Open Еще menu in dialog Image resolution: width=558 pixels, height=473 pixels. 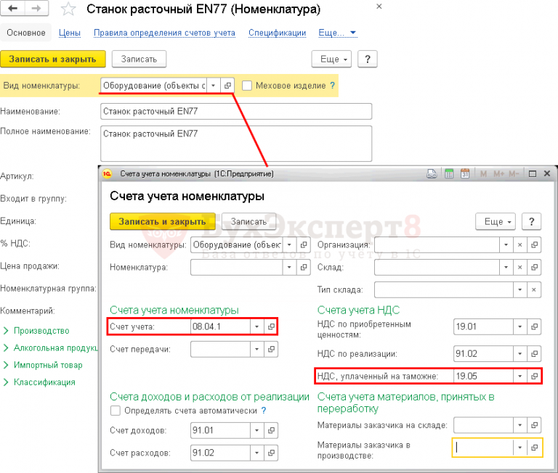coord(495,221)
